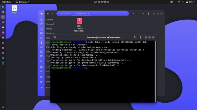Select the code_1.46.1 deb package file
Viewport: 197px width, 110px height.
pos(79,25)
